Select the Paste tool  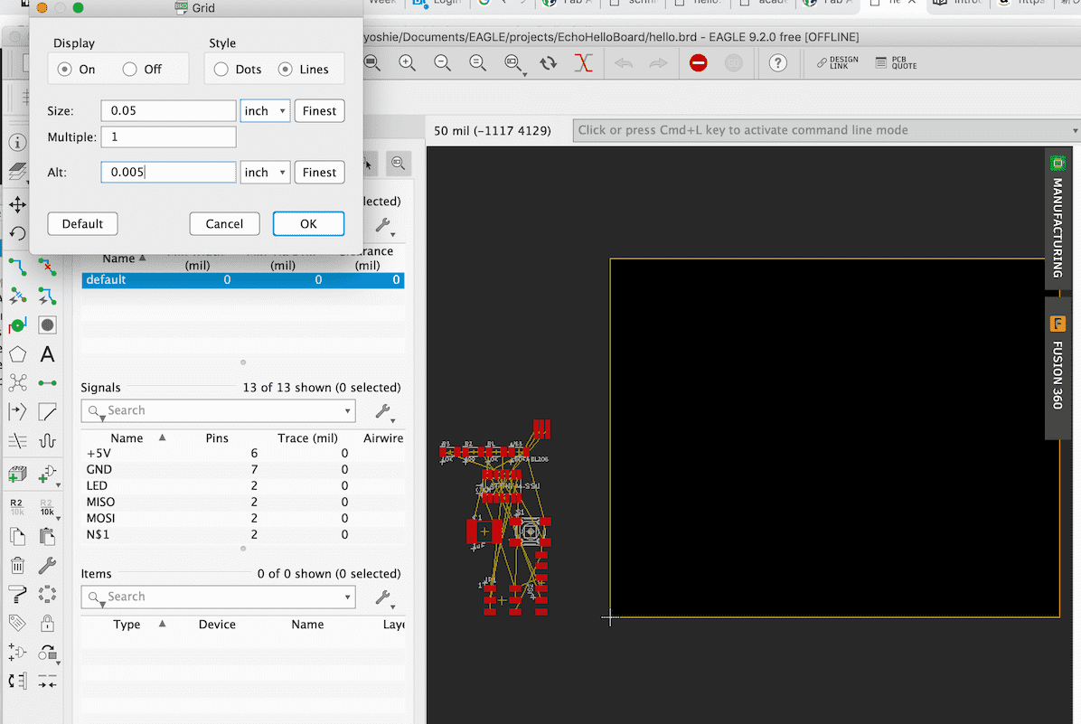tap(47, 537)
